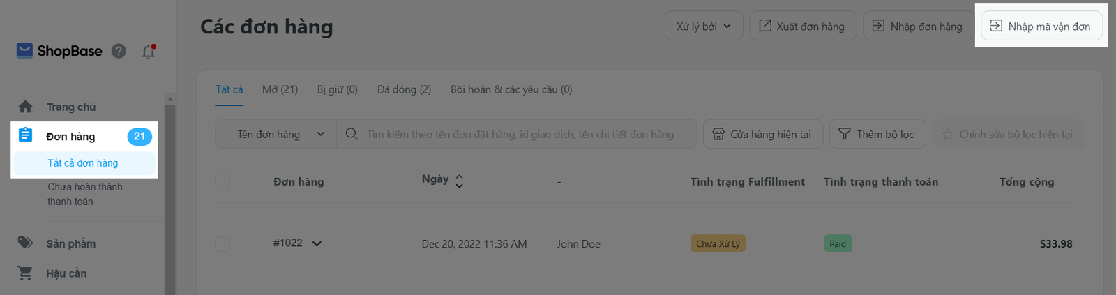
Task: Toggle the select-all orders checkbox
Action: pyautogui.click(x=223, y=181)
